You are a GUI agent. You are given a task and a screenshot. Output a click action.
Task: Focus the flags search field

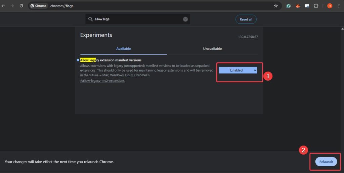[138, 19]
